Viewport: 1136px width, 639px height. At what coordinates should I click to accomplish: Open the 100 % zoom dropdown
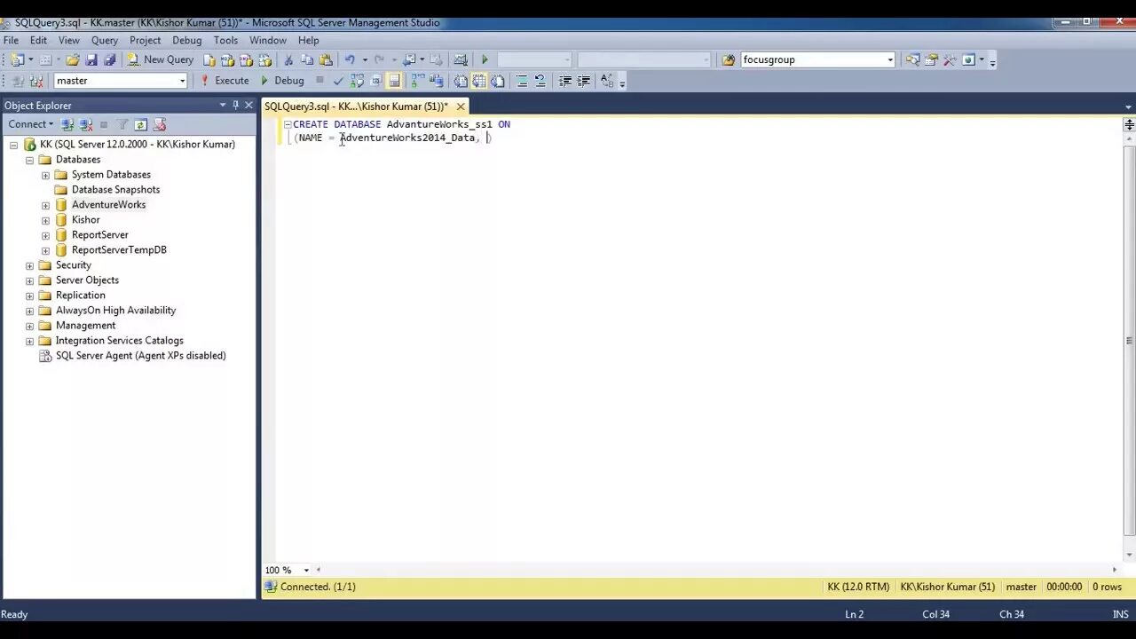point(306,570)
